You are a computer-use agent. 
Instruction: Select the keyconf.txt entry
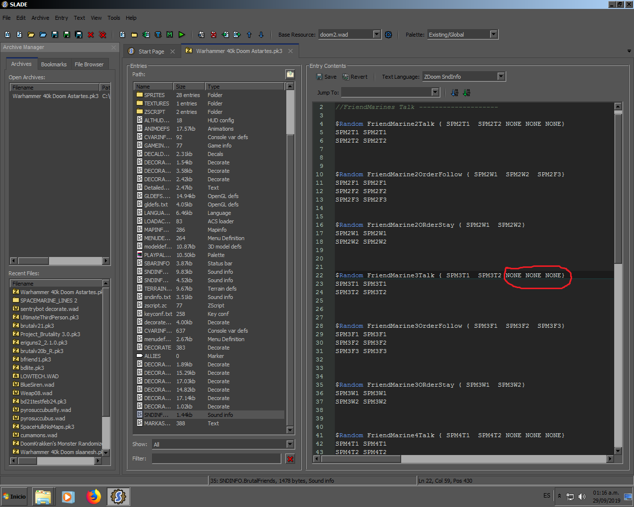tap(210, 314)
